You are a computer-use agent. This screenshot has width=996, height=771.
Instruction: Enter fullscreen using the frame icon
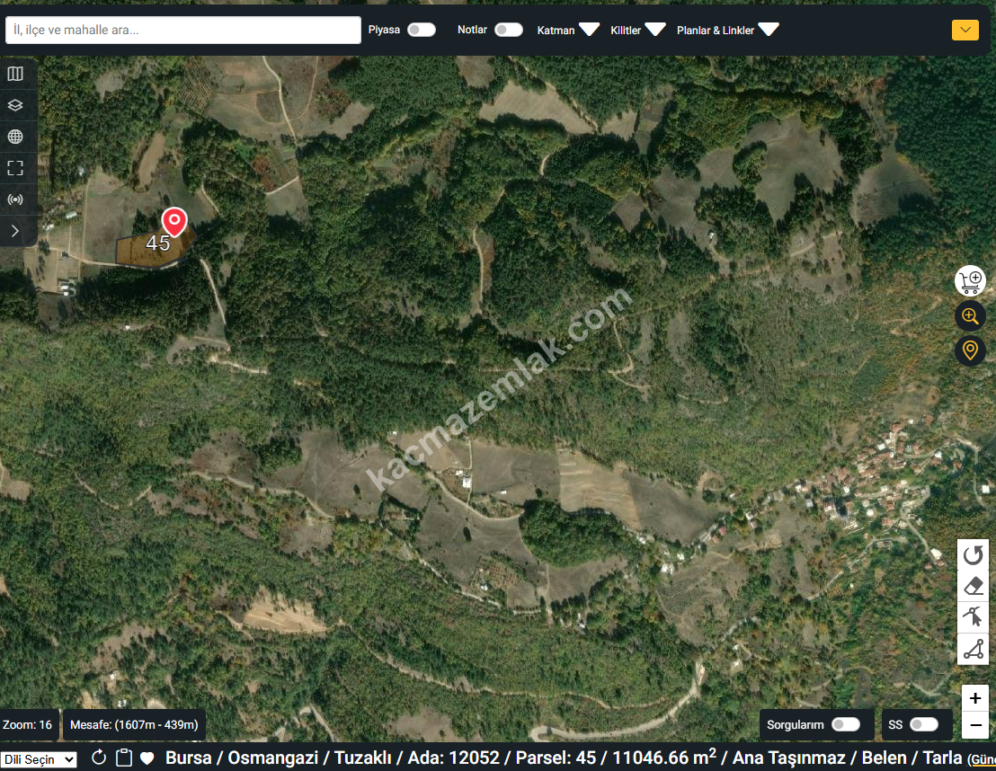click(15, 168)
